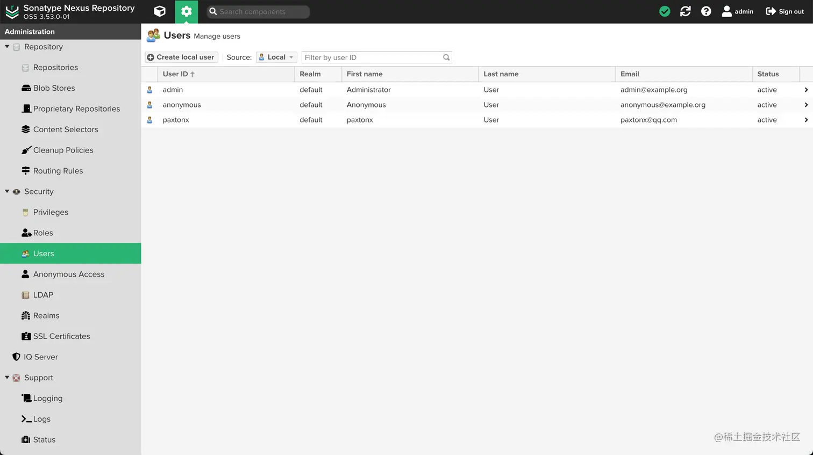Image resolution: width=813 pixels, height=455 pixels.
Task: Click the paxtonx user ID cell
Action: (176, 120)
